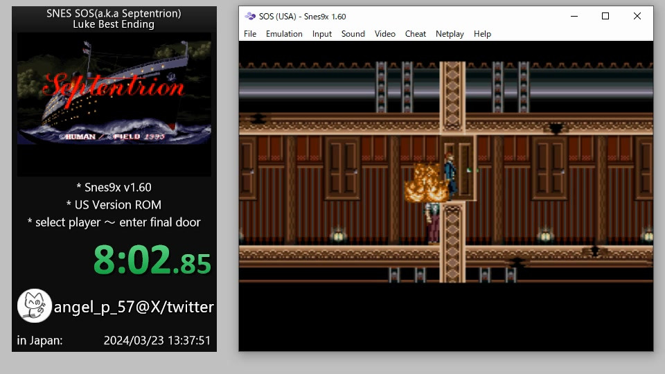Open the Netplay menu
Viewport: 665px width, 374px height.
pos(450,34)
